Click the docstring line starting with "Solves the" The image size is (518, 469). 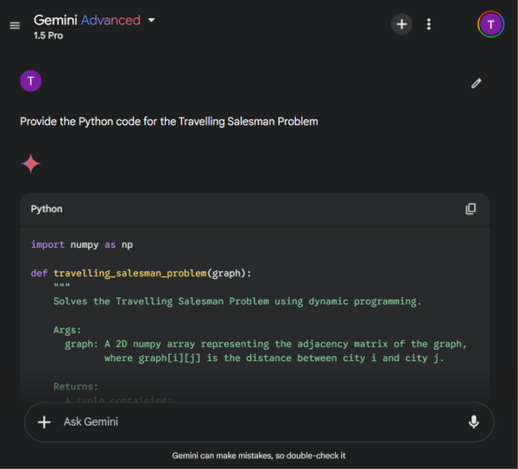237,301
